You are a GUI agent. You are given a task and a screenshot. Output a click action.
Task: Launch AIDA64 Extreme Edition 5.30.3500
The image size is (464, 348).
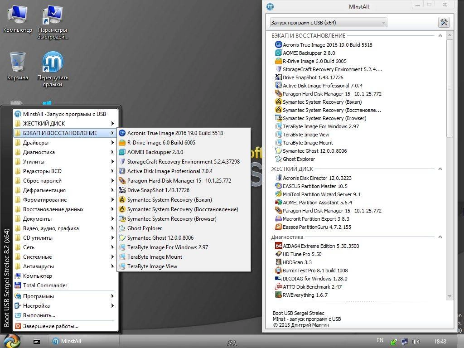tap(317, 246)
